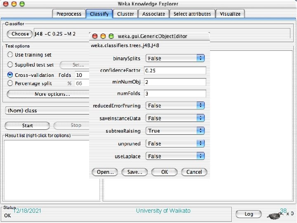
Task: Confirm with OK in GenericObjectEditor
Action: click(165, 172)
